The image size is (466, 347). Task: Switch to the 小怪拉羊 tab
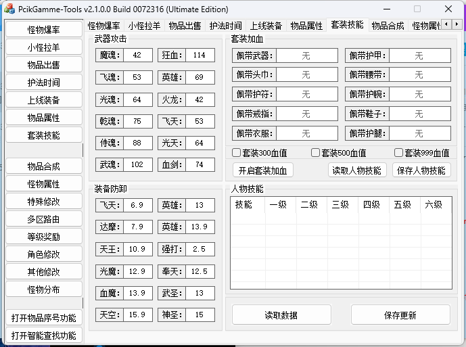coord(144,26)
